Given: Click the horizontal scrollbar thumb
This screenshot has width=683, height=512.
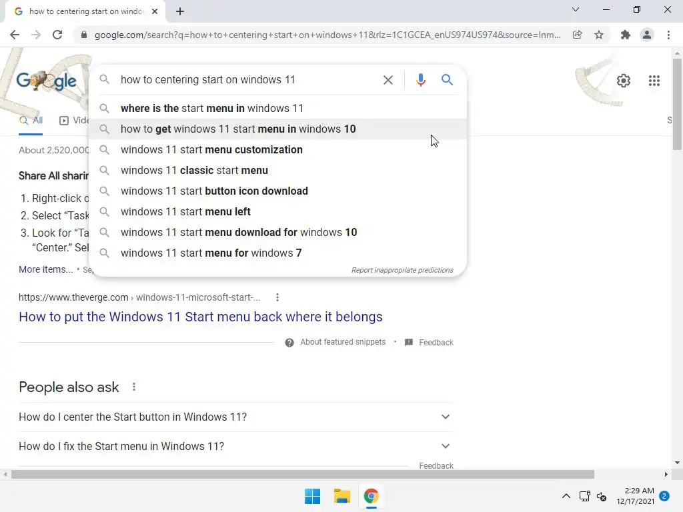Looking at the screenshot, I should [302, 474].
